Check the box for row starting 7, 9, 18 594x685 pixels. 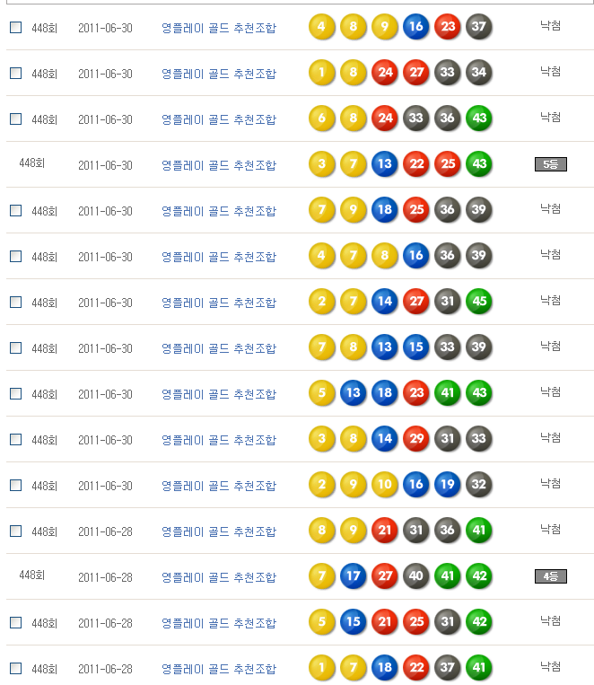(x=15, y=211)
